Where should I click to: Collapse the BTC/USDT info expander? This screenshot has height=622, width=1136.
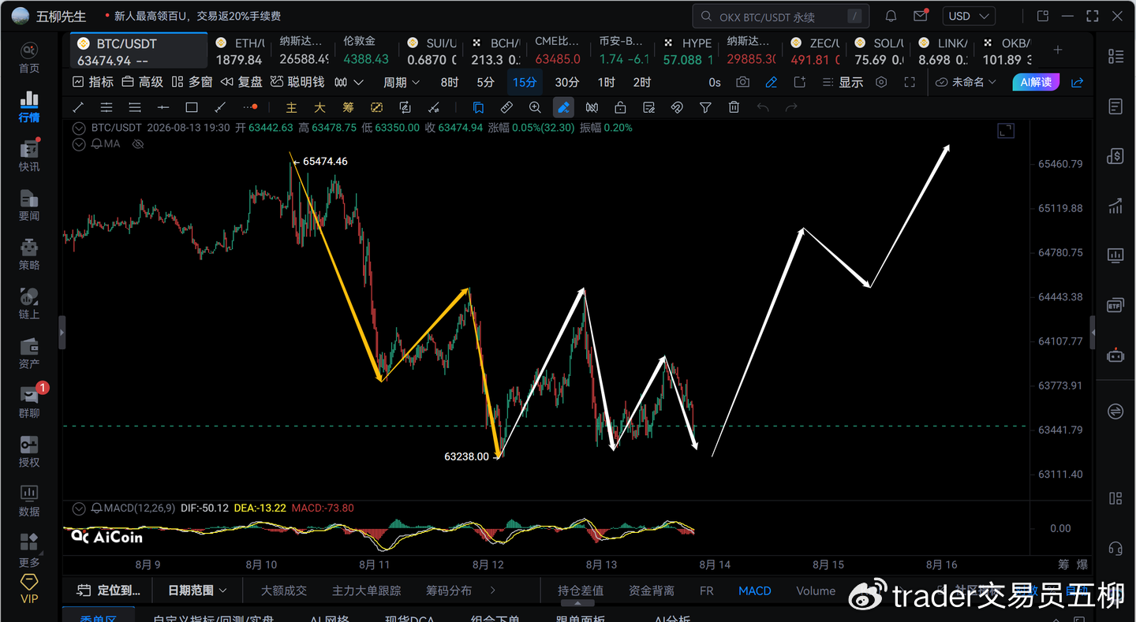click(78, 128)
